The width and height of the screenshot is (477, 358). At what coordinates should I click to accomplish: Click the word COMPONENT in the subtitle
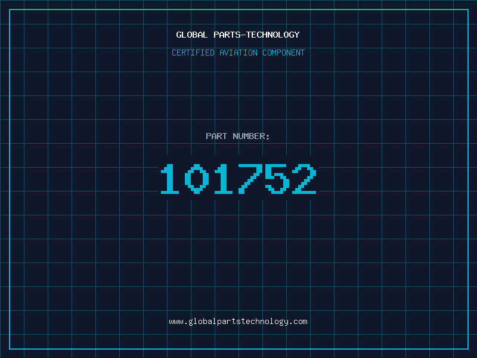tap(284, 53)
